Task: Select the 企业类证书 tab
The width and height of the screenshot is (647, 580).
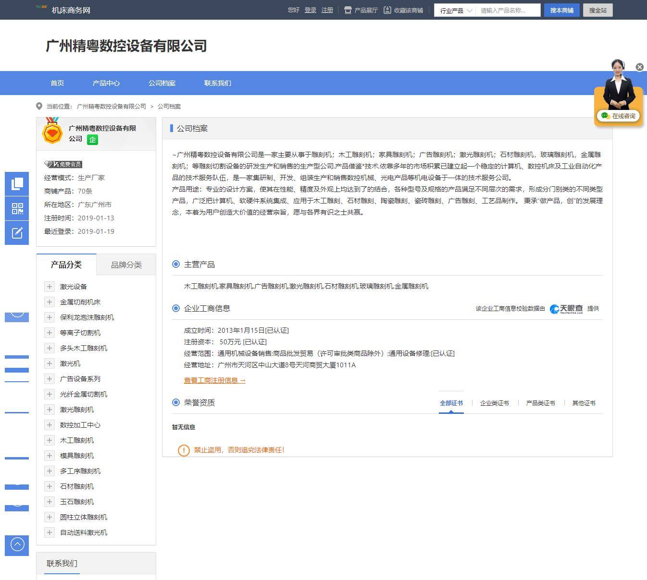Action: [x=494, y=403]
